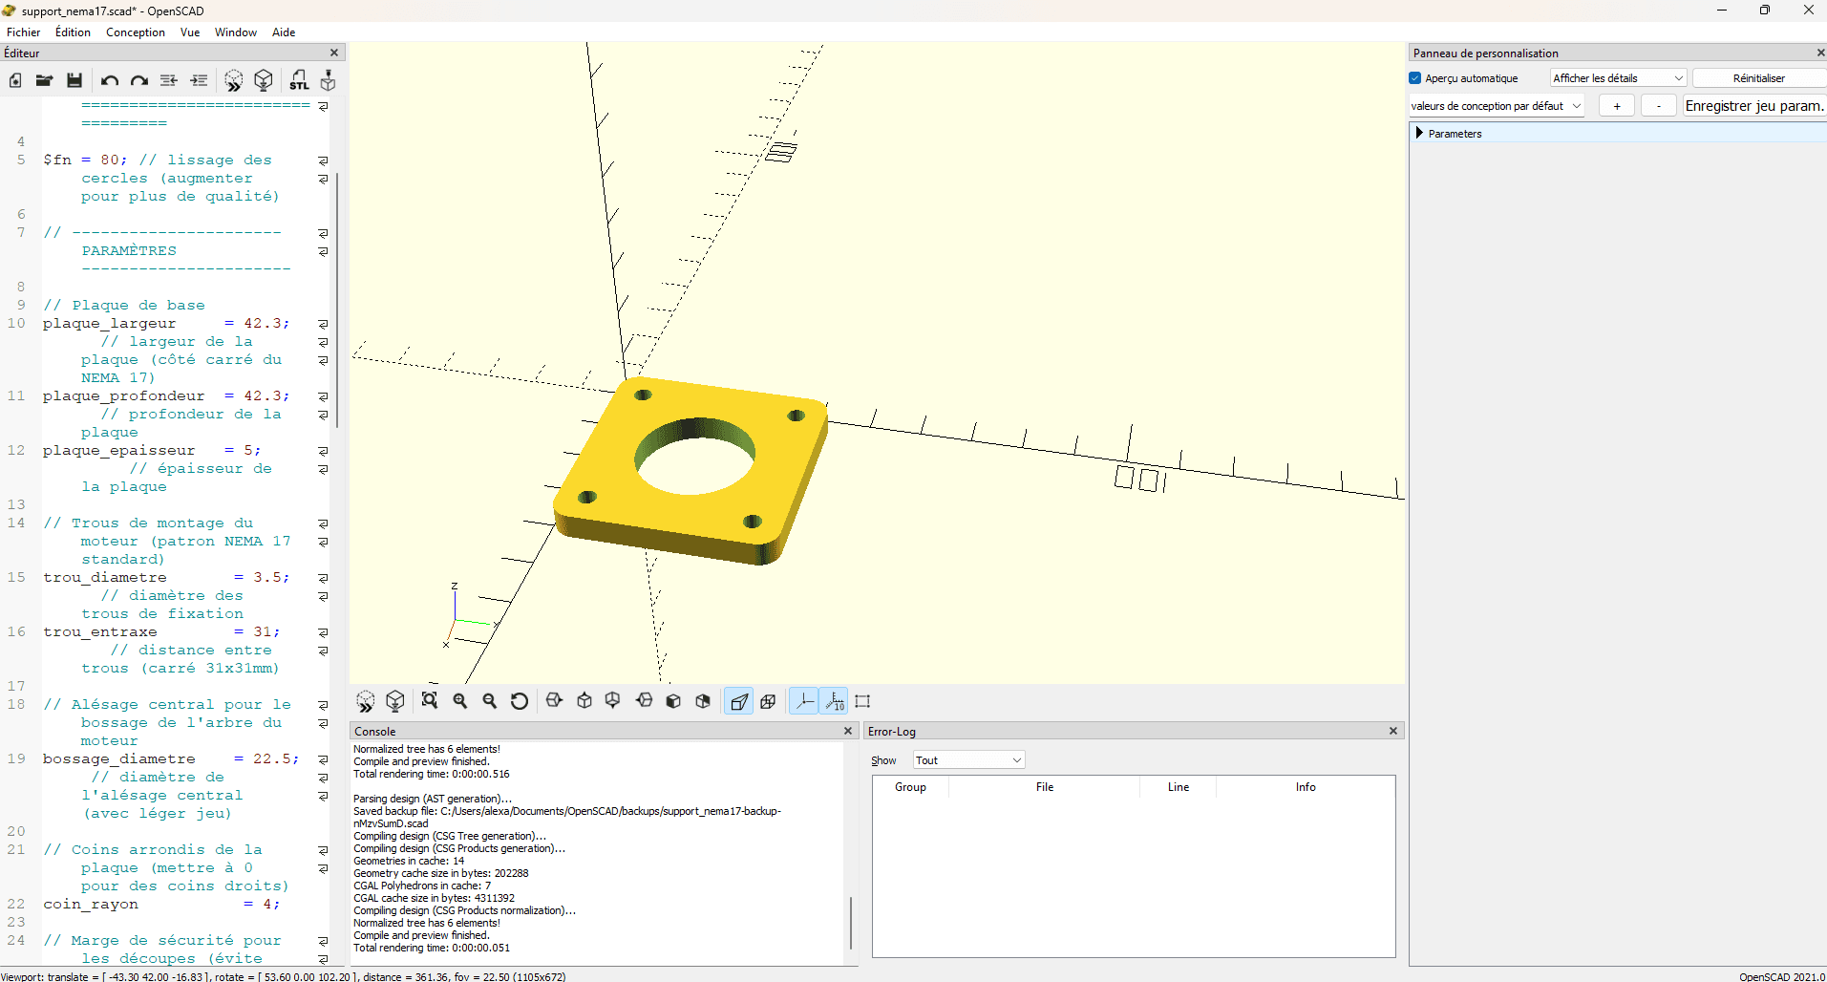1827x982 pixels.
Task: Click the Enregistrer jeu param. button
Action: (x=1754, y=106)
